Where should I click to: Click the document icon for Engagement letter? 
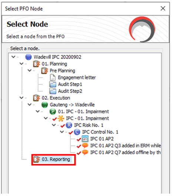(53, 77)
